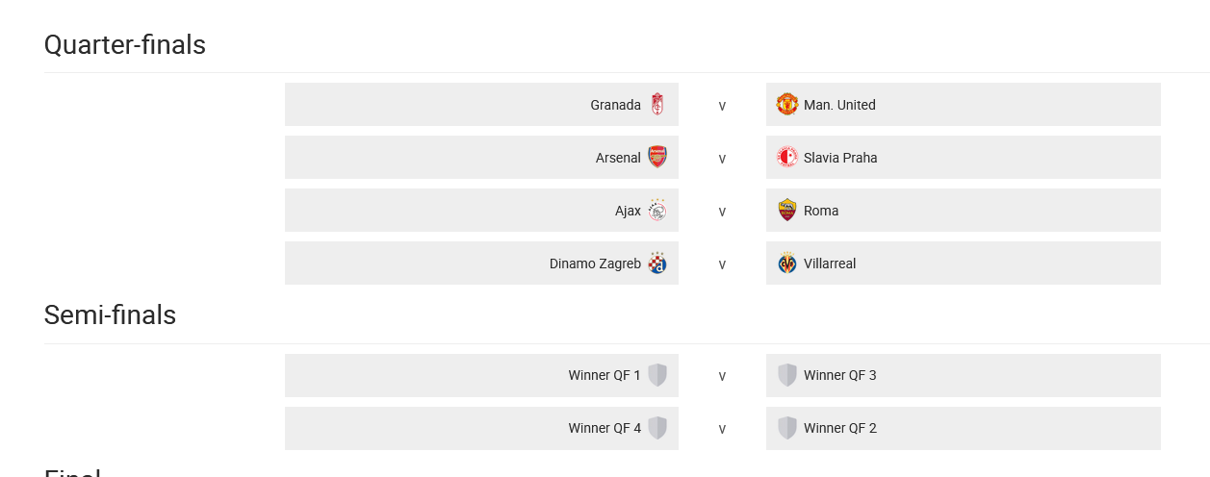The height and width of the screenshot is (477, 1210).
Task: Select the Ajax v Roma match row
Action: (722, 210)
